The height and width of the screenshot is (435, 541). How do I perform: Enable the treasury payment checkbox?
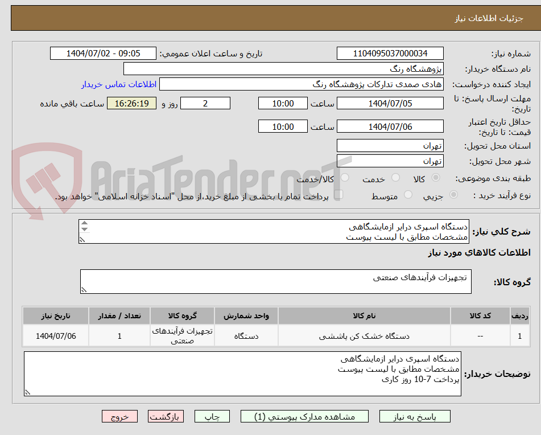point(340,195)
